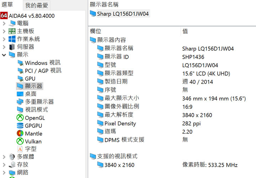Select the Vulkan icon in sidebar

pos(20,141)
